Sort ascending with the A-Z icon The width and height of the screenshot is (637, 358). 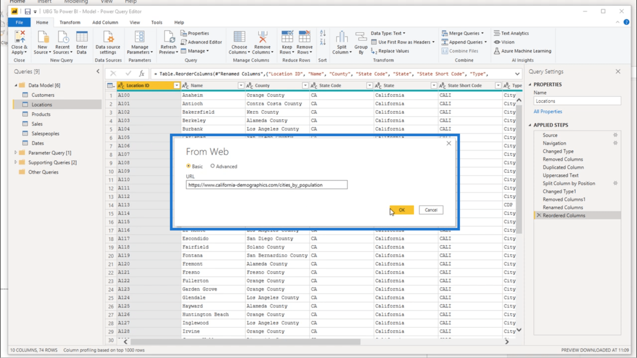pyautogui.click(x=323, y=33)
